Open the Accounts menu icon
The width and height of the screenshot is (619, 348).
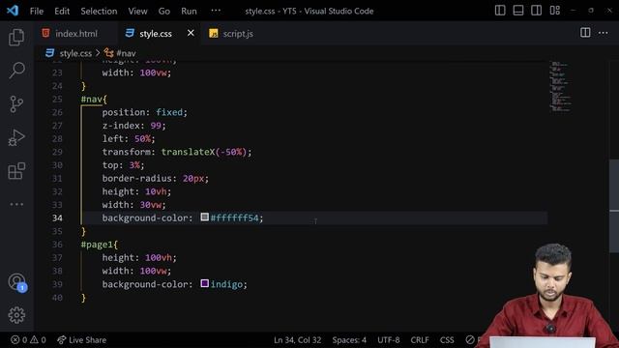(x=16, y=282)
